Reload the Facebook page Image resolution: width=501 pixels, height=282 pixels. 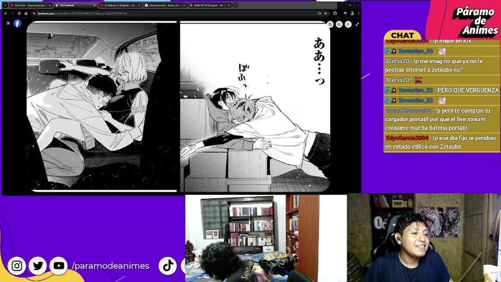tap(19, 13)
